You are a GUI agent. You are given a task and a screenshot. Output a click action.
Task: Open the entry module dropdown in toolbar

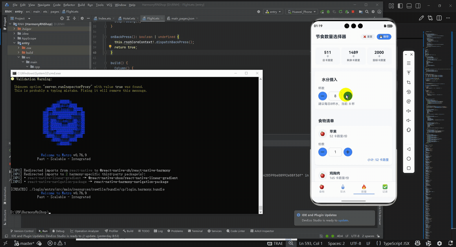click(x=273, y=12)
